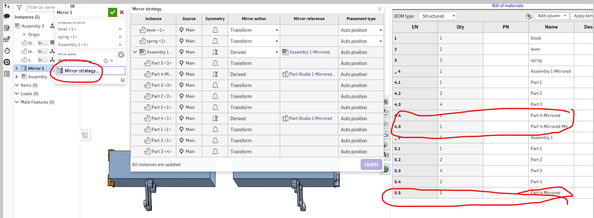Open Placement type dropdown for lever <1>

(381, 30)
